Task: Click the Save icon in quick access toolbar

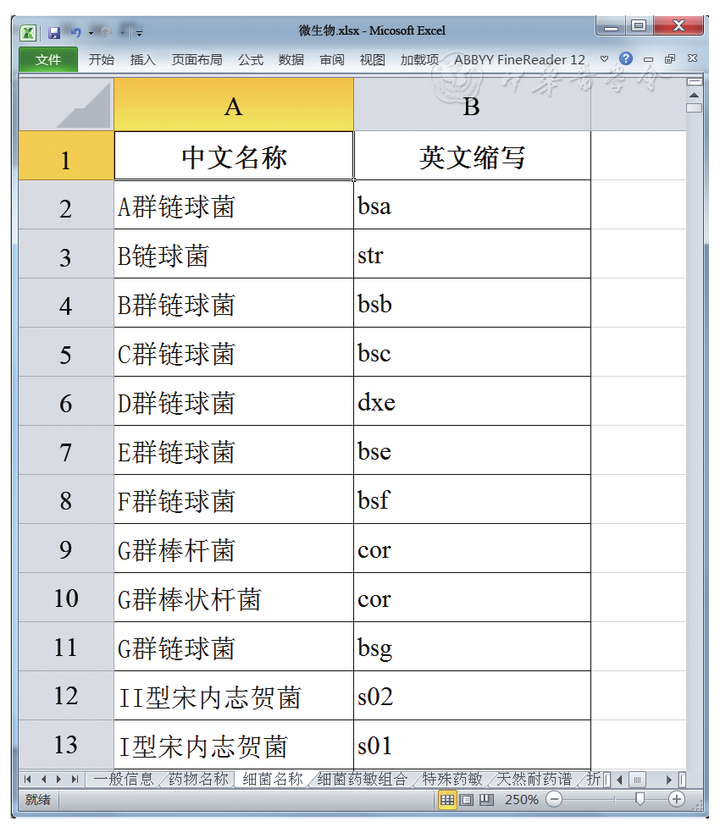Action: point(54,32)
